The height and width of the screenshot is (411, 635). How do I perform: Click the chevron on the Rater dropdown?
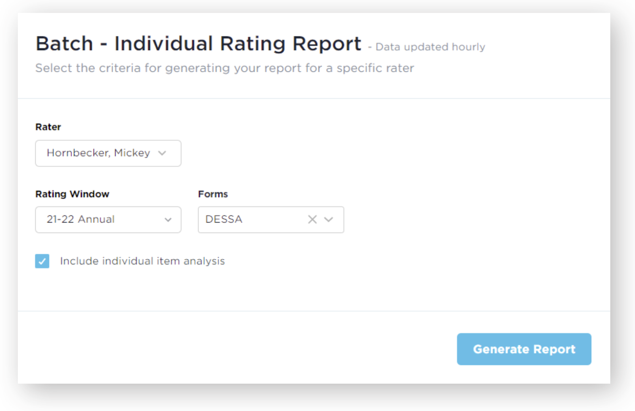click(x=163, y=153)
